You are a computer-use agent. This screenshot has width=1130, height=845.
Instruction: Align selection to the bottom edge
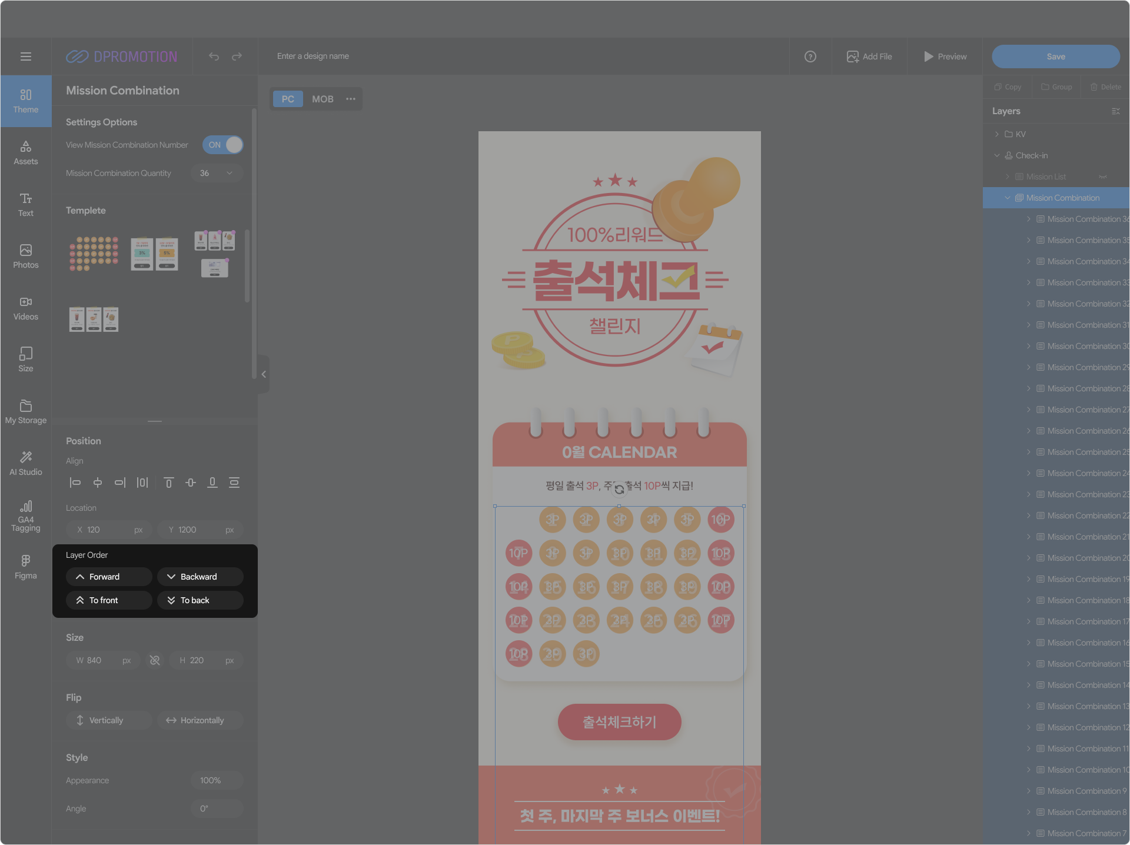[212, 483]
